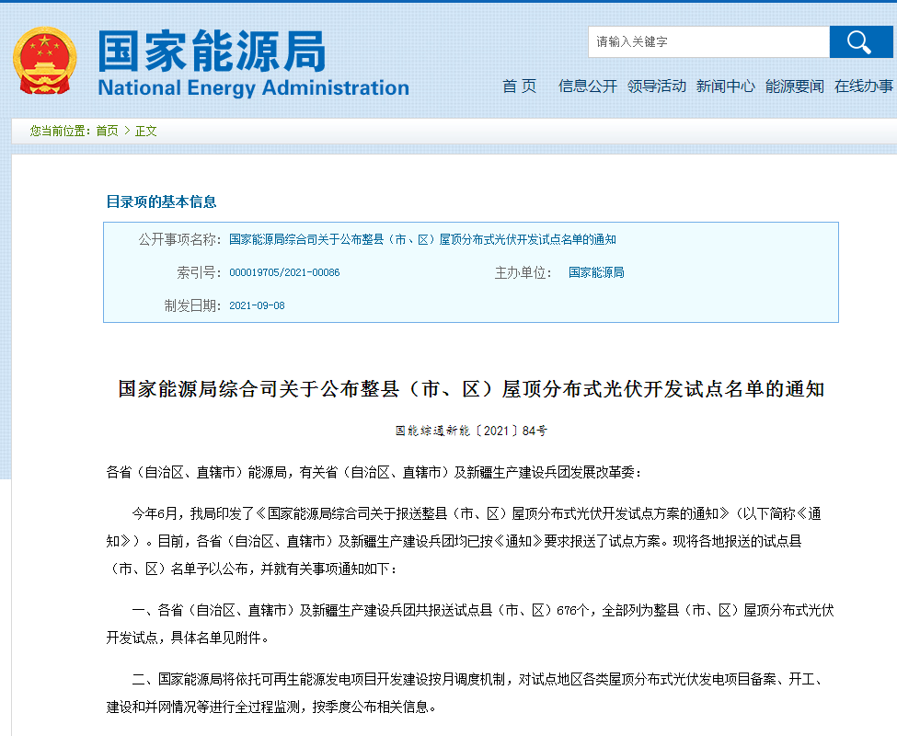Click 国家能源局 next to 主办单位
Viewport: 897px width, 736px height.
596,272
